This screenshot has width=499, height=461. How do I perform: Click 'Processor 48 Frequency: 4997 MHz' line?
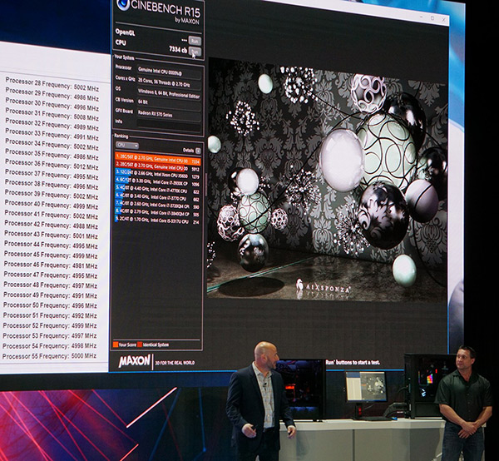click(50, 285)
